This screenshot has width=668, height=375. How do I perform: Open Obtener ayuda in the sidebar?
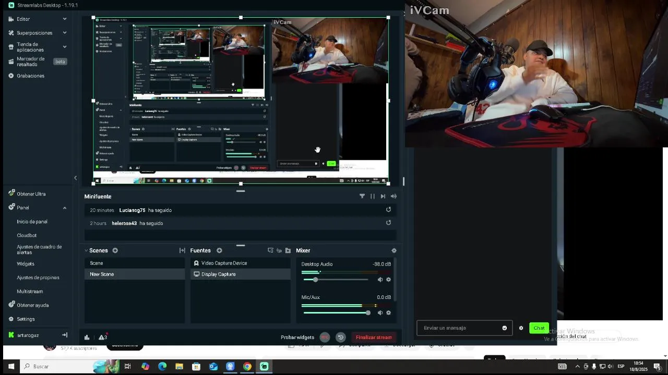[x=32, y=305]
